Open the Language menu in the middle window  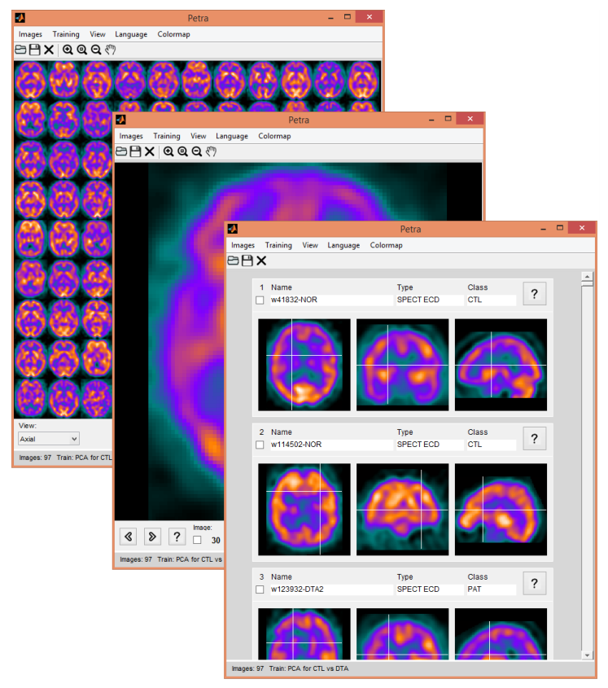tap(232, 136)
